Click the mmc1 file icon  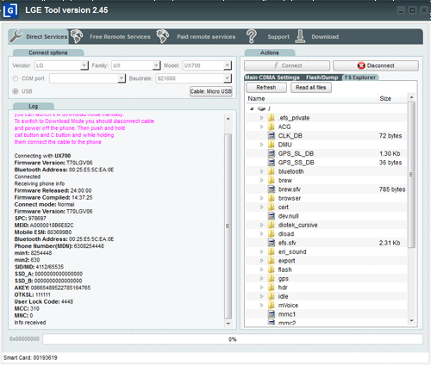point(272,314)
